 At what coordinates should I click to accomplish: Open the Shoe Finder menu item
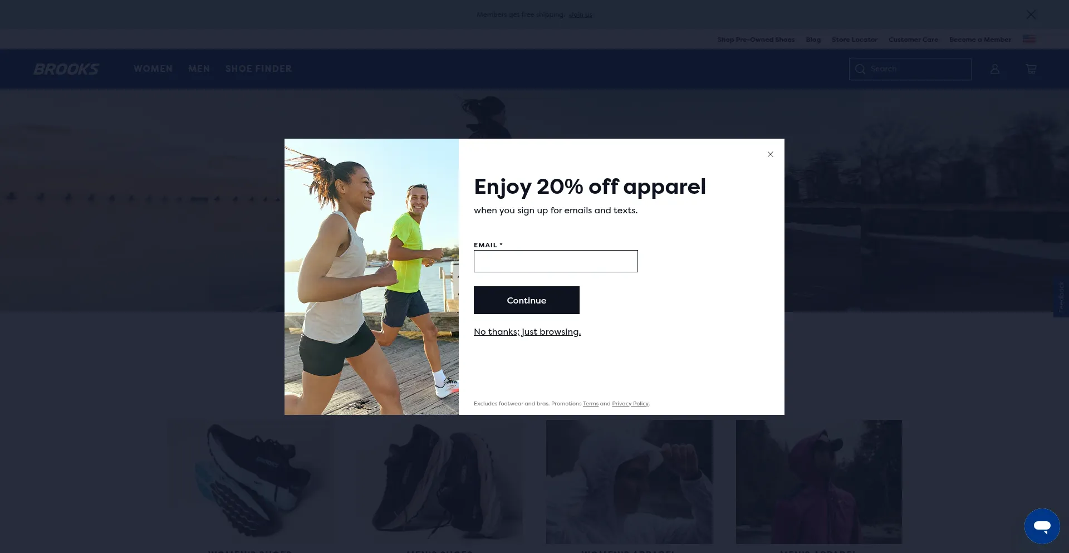pos(258,69)
